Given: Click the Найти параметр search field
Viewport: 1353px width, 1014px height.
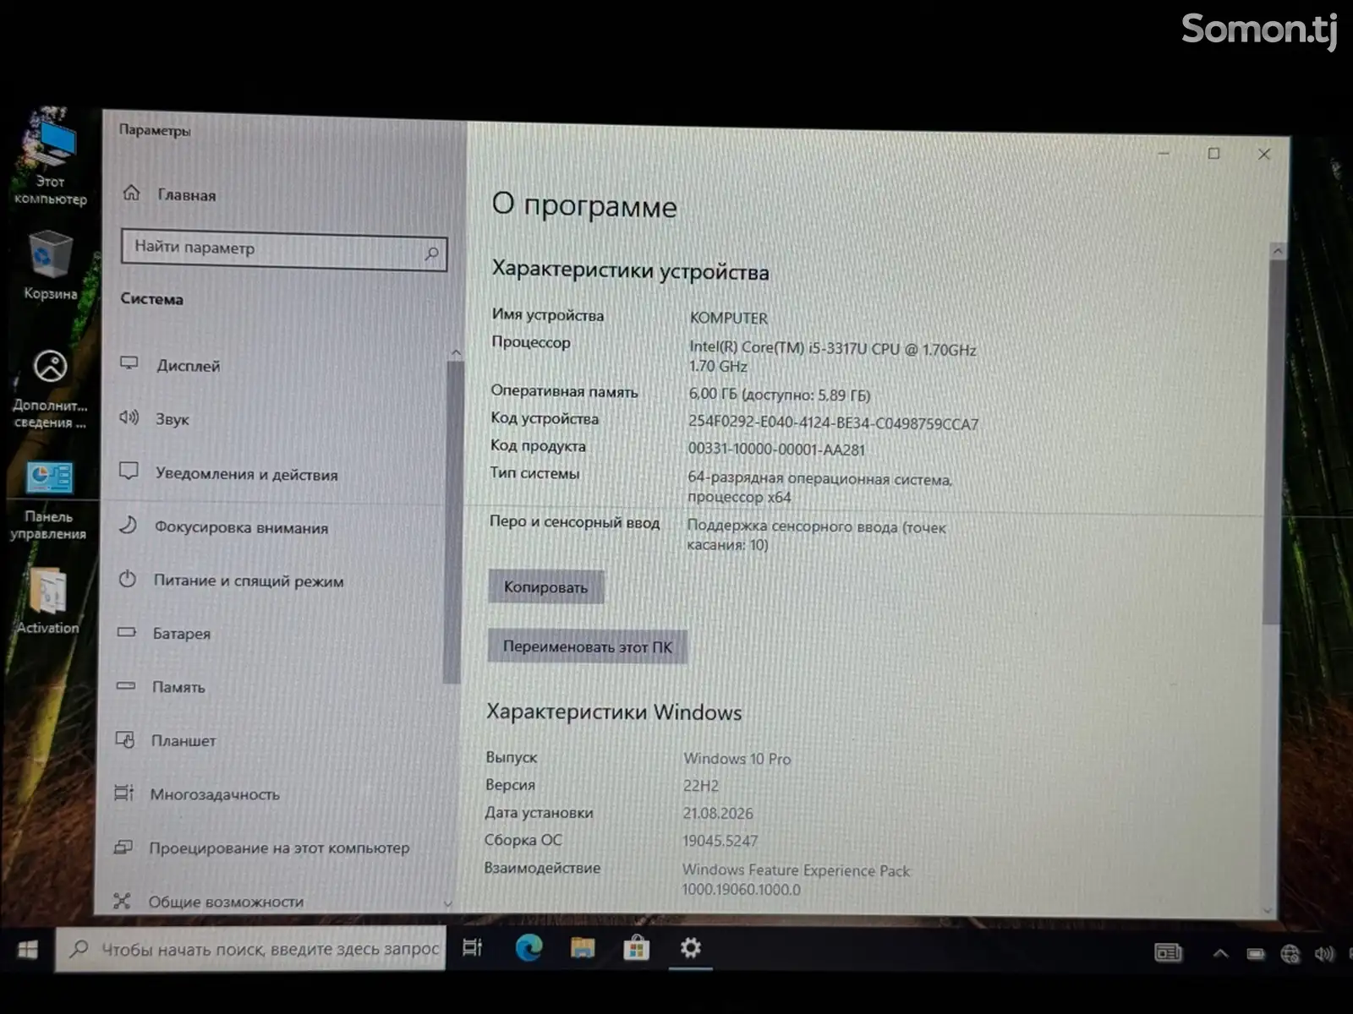Looking at the screenshot, I should 283,249.
